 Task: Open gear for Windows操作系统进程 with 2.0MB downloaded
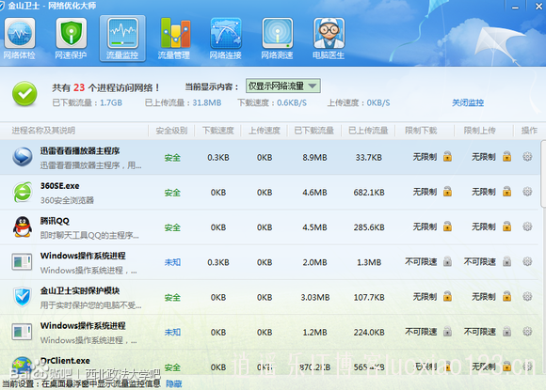527,261
